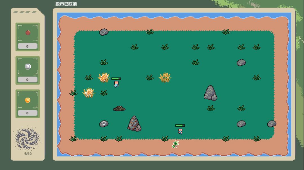Click the 0 count under the gold coin
Viewport: 304px width, 170px height.
pyautogui.click(x=28, y=113)
